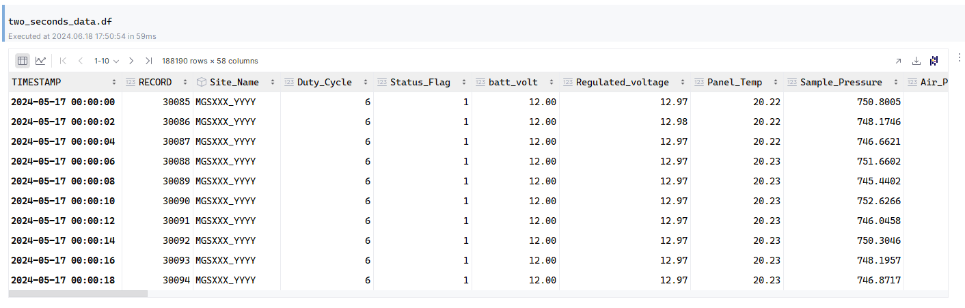Select cell with Sample_Pressure 750.8005
This screenshot has width=965, height=308.
843,102
